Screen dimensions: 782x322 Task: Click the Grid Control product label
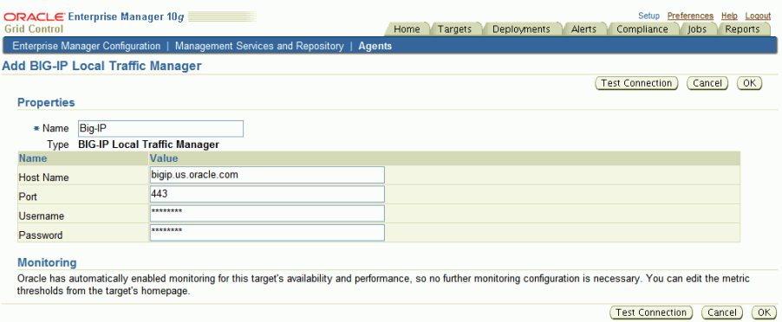point(34,29)
